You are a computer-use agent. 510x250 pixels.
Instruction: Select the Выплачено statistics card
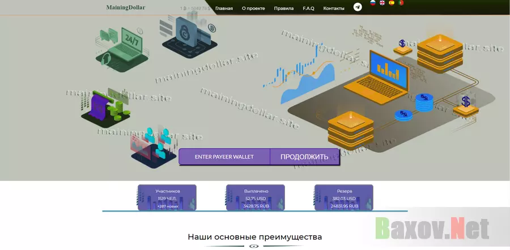[256, 197]
